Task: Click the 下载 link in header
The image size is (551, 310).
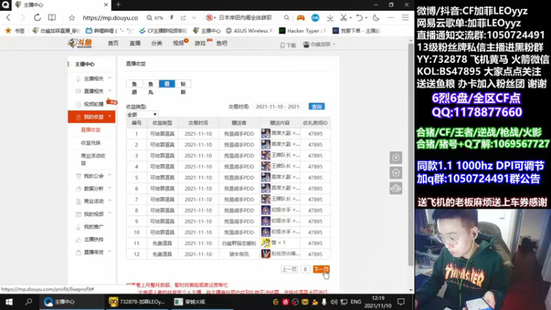Action: coord(288,45)
